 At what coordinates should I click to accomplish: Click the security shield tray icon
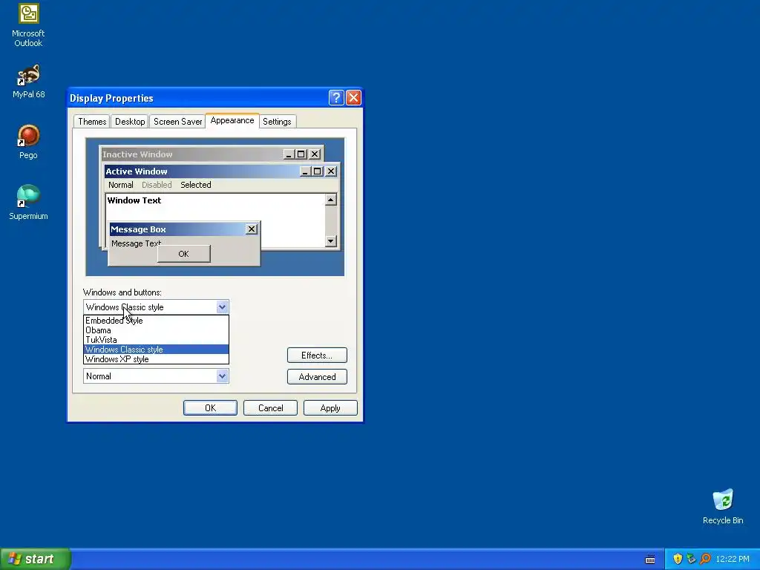click(x=678, y=559)
